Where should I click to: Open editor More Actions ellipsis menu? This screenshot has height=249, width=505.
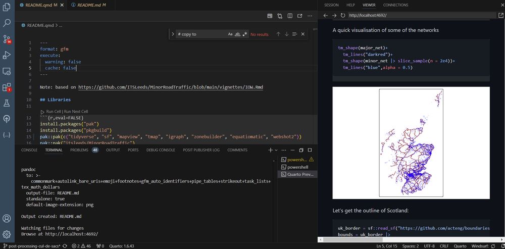(x=310, y=16)
